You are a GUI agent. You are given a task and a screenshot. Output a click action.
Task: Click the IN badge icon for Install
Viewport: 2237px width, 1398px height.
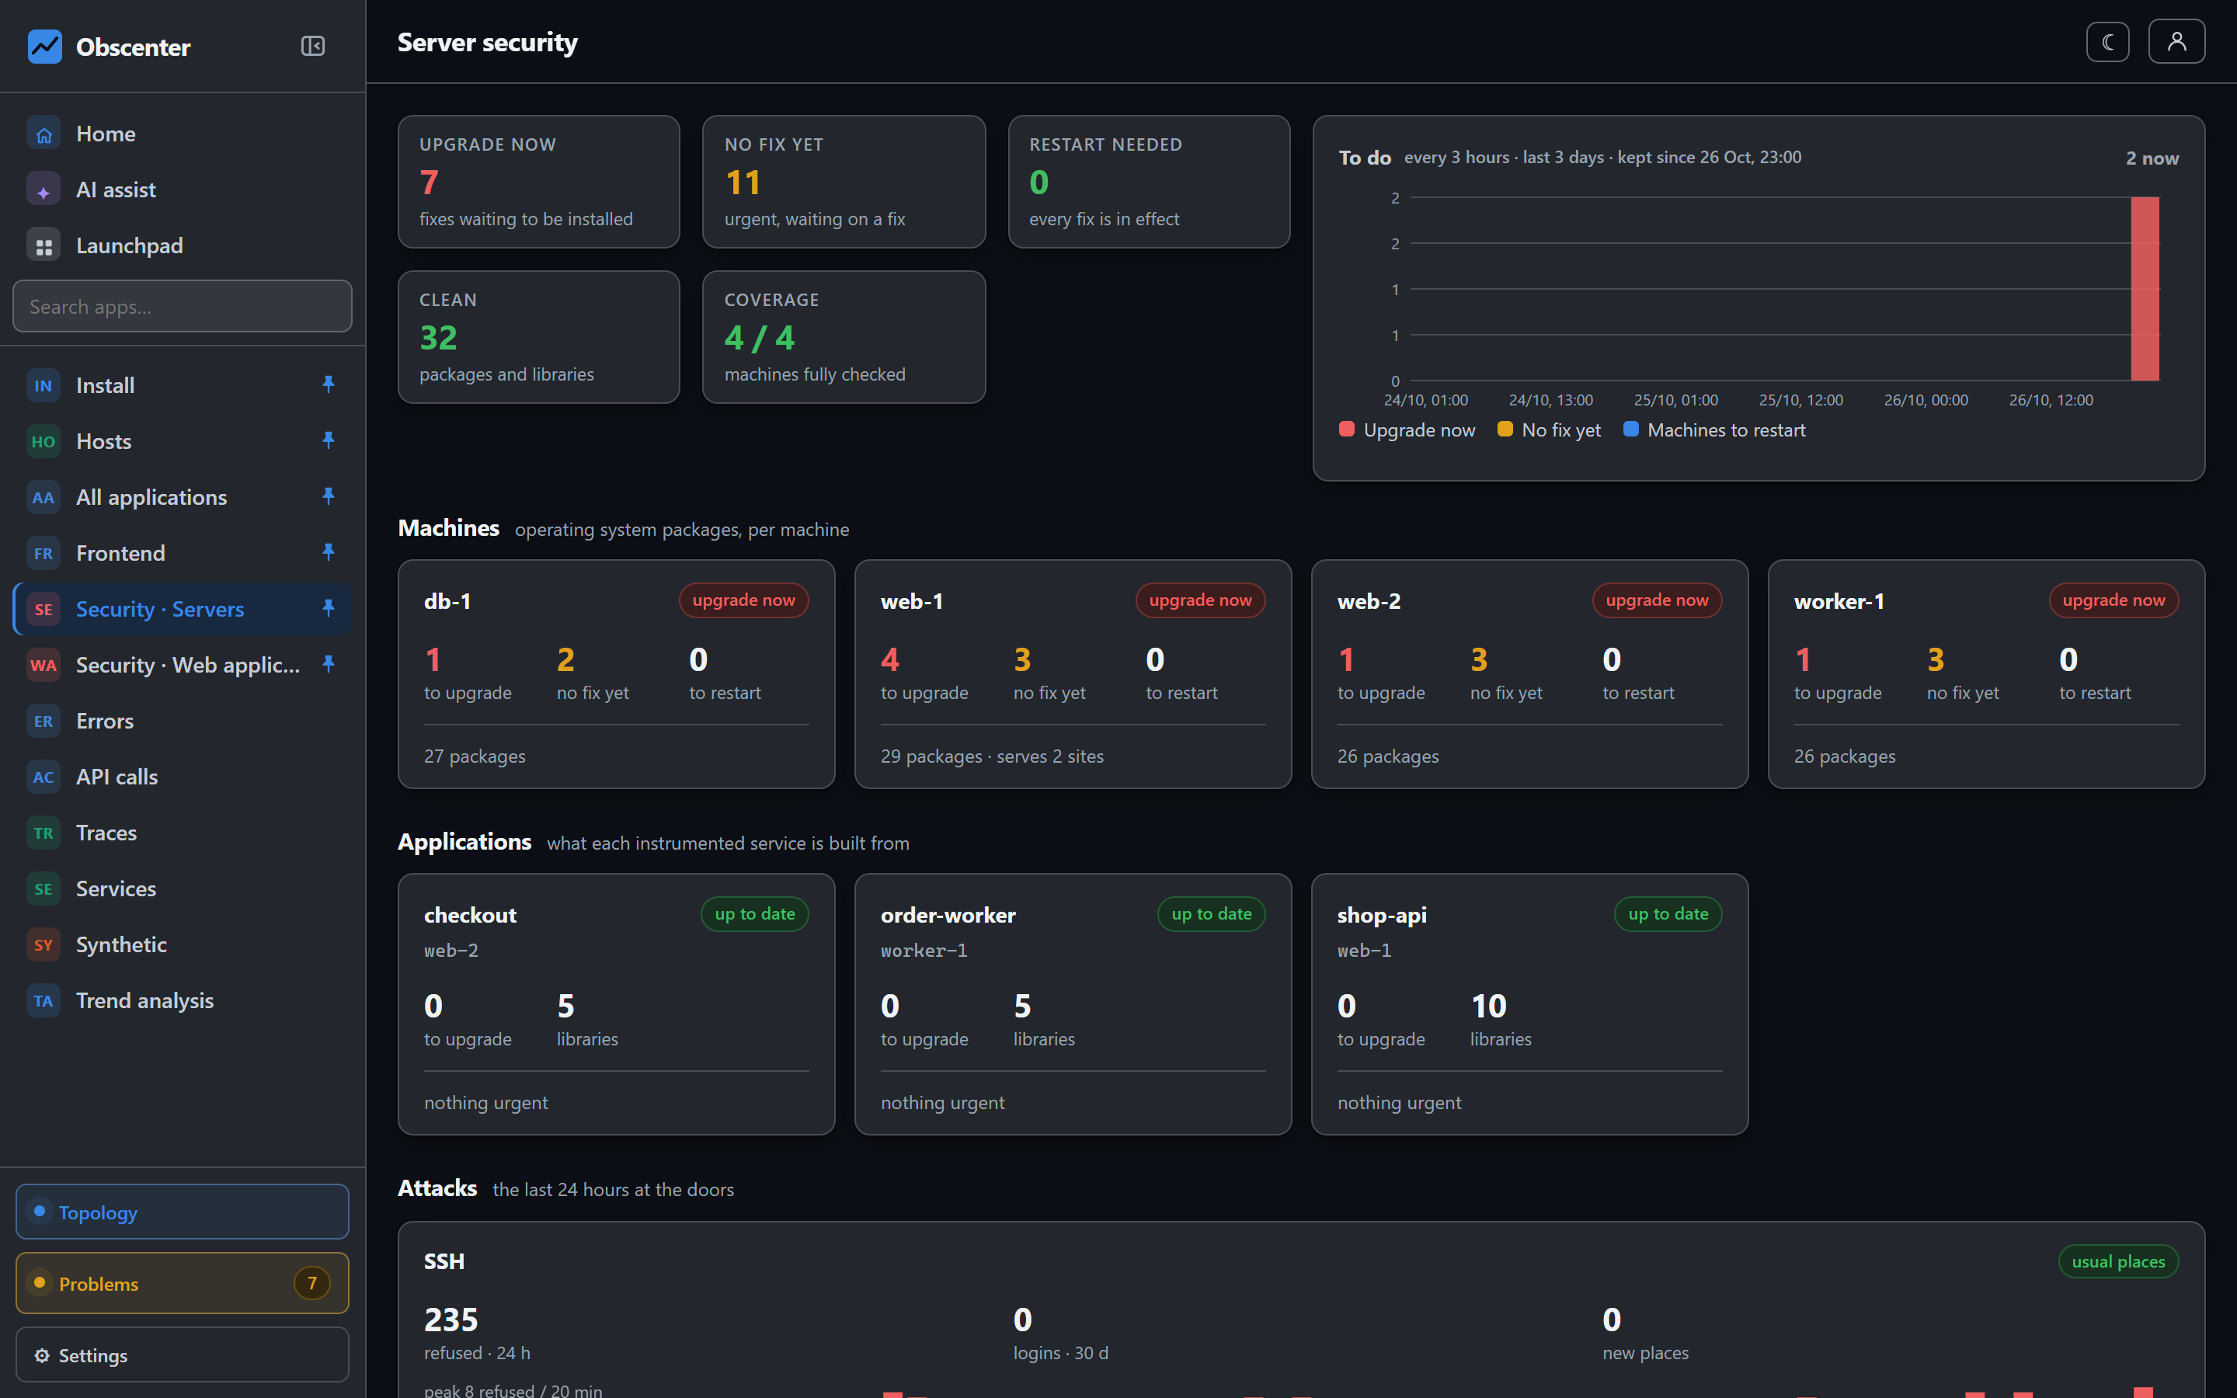pyautogui.click(x=43, y=385)
